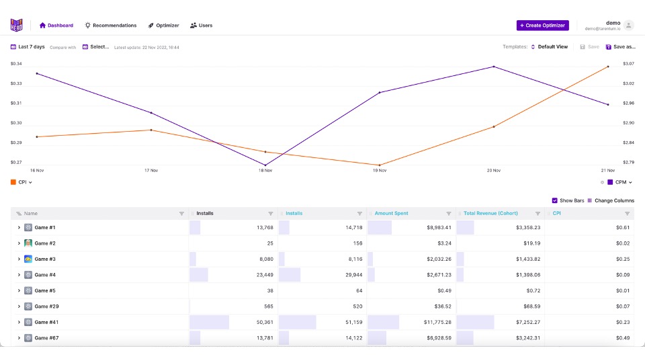Expand the Game #5 row
The height and width of the screenshot is (363, 645).
(19, 290)
